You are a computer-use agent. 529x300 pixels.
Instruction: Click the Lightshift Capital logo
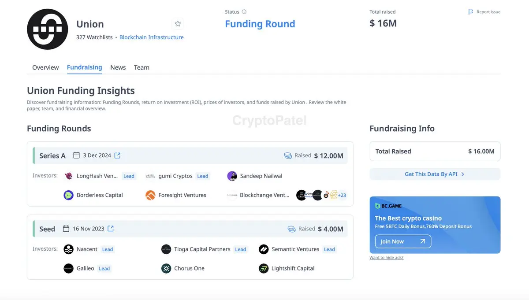tap(264, 268)
